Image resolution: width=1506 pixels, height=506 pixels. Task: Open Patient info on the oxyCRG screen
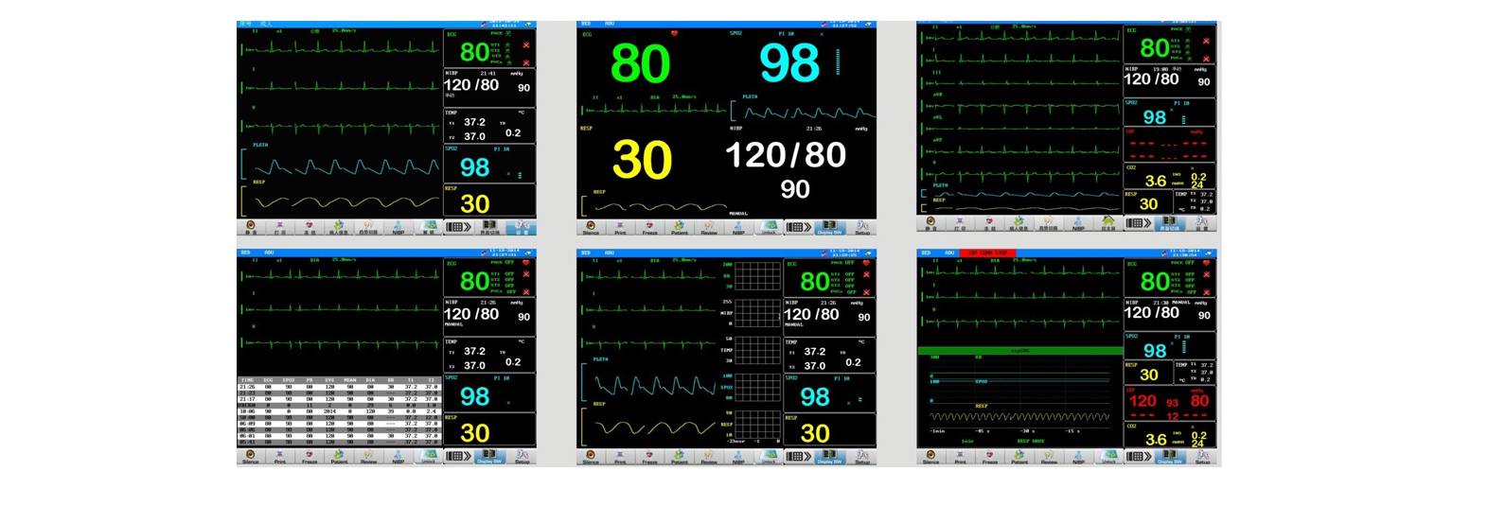(1019, 457)
